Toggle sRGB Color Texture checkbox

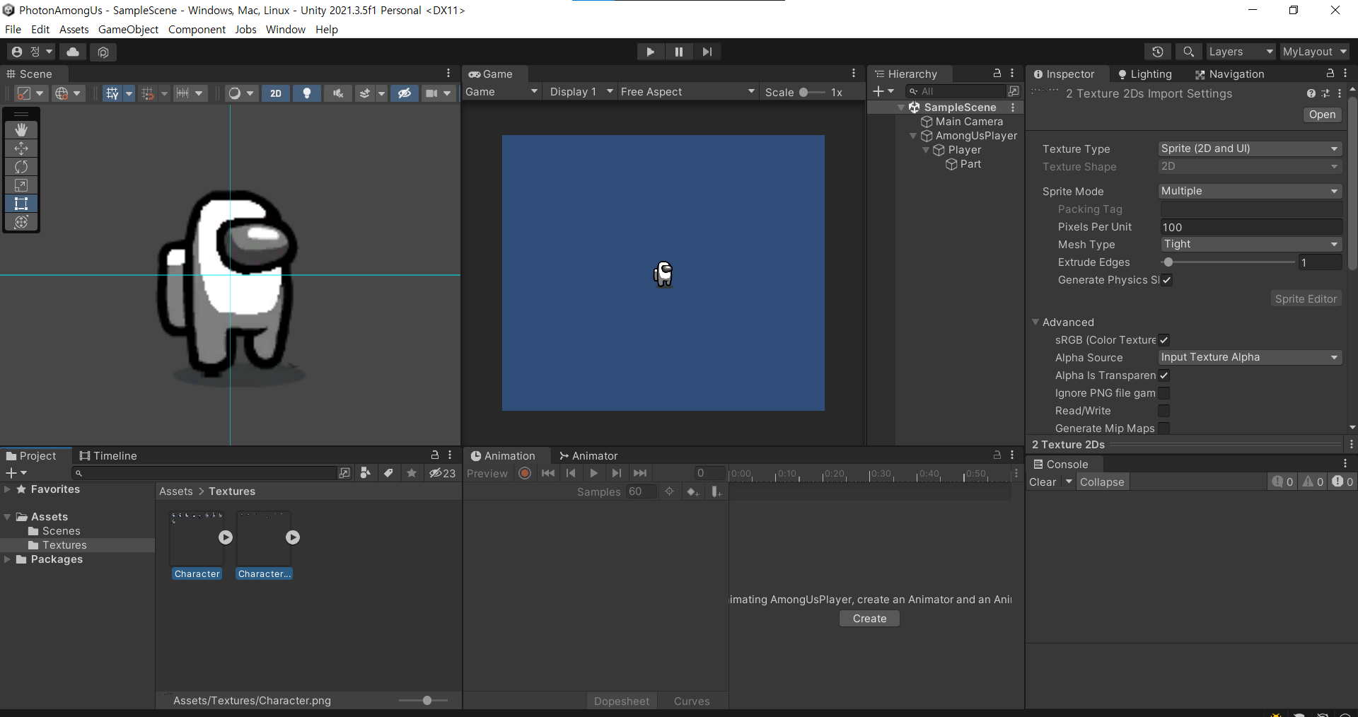[x=1164, y=340]
